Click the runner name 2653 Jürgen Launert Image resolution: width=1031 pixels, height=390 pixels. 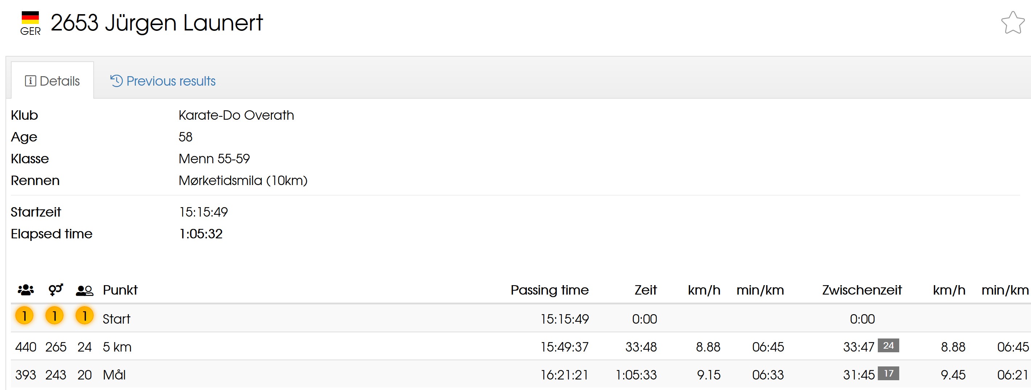[x=156, y=23]
